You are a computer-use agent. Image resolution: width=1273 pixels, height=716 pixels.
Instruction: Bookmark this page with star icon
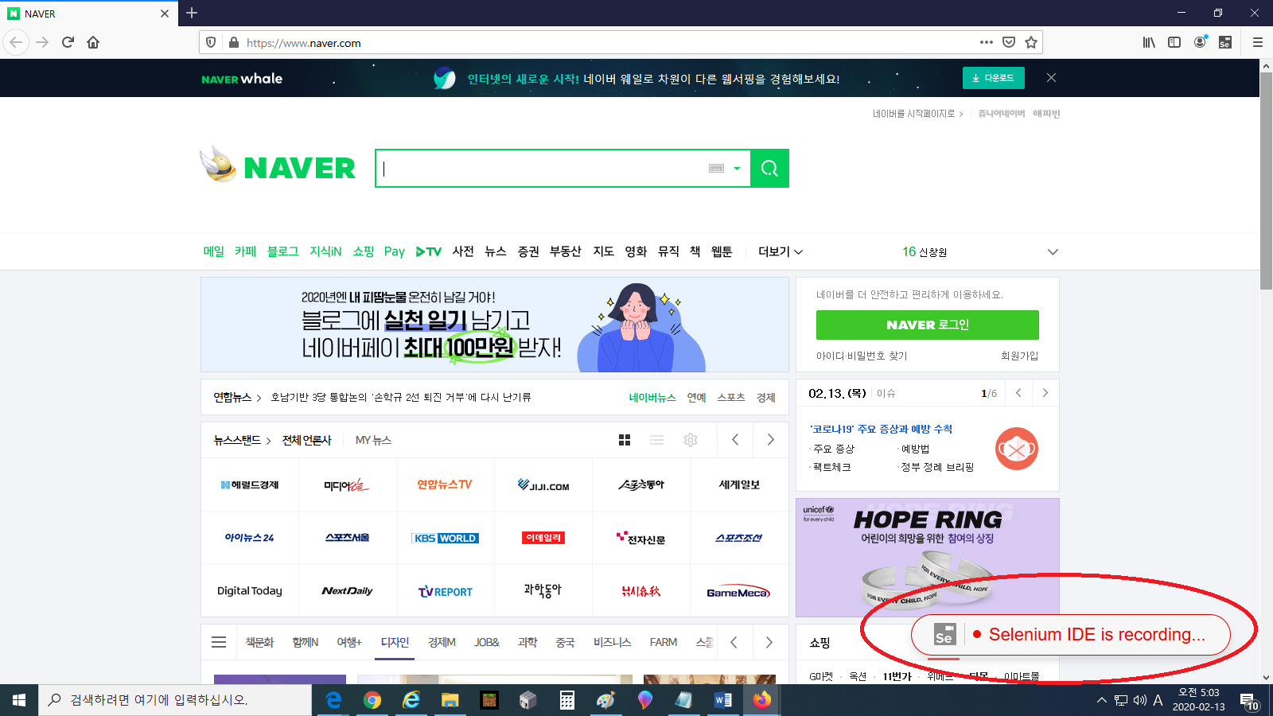(x=1031, y=42)
